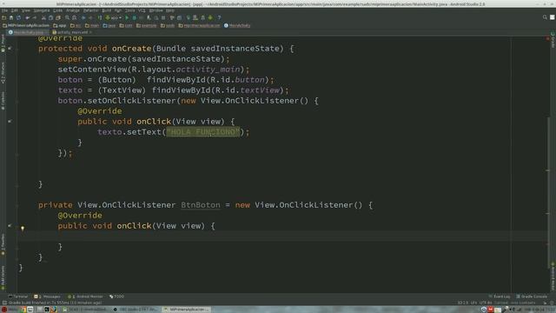The height and width of the screenshot is (313, 556).
Task: Close the activity_main.xml tab
Action: click(x=90, y=32)
